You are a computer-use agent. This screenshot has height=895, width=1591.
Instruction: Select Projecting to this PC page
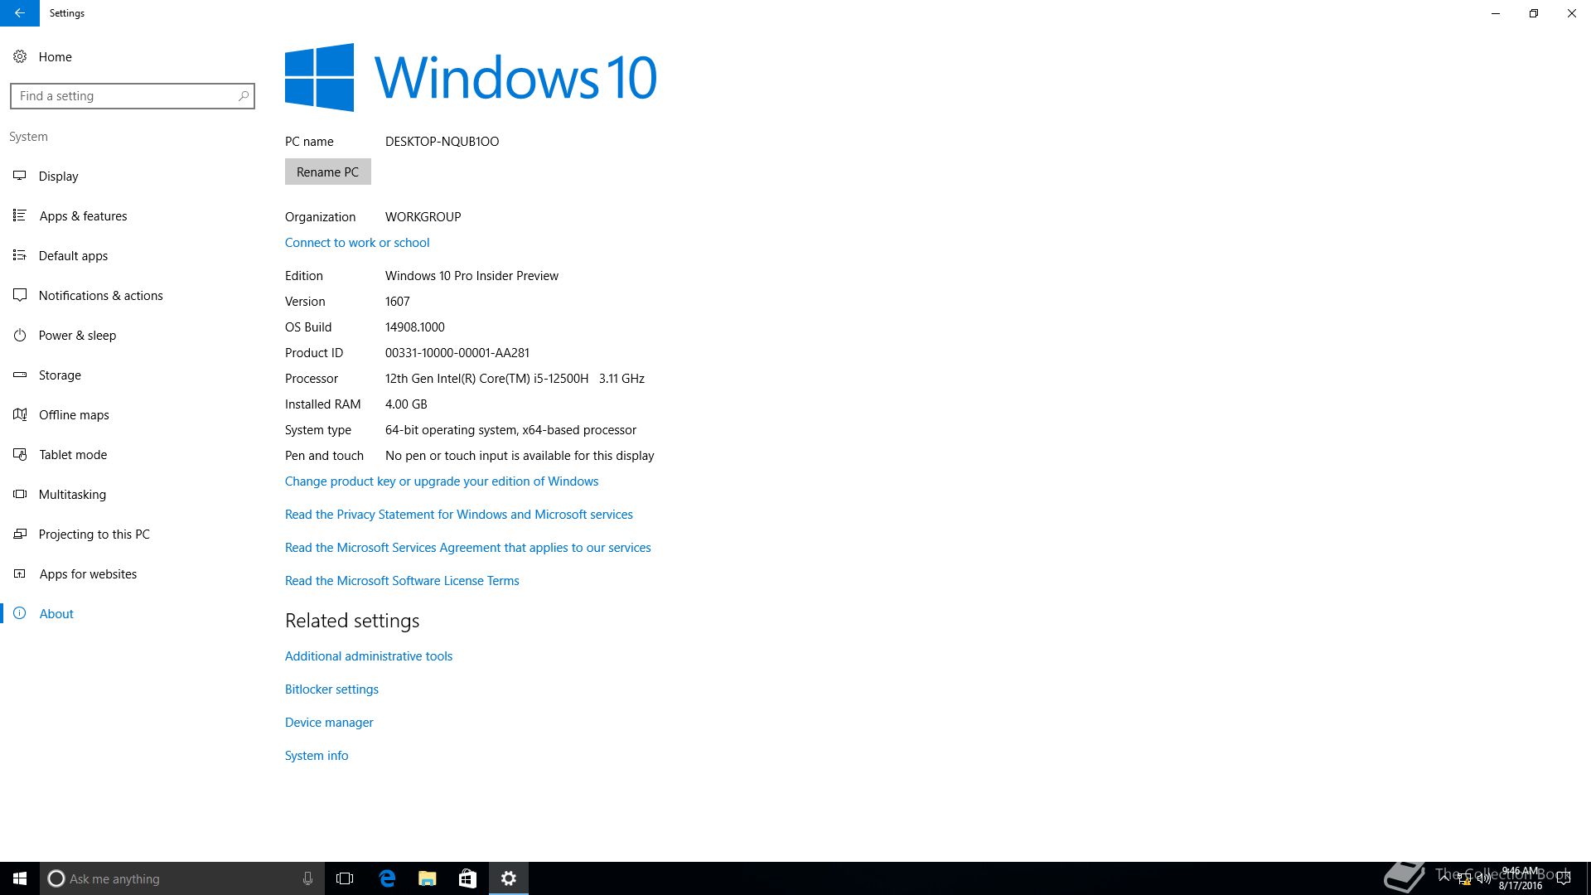point(94,535)
